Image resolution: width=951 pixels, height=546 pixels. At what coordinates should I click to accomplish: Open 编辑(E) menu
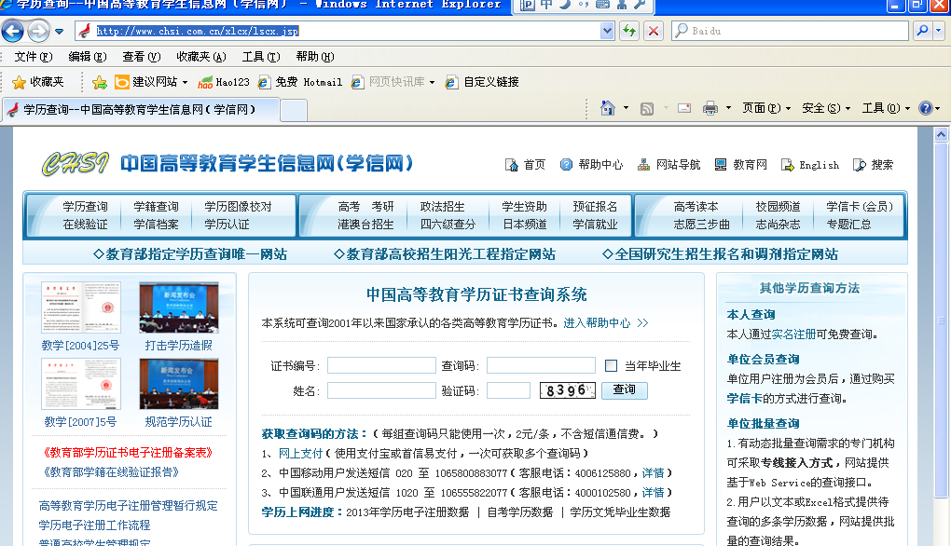[x=88, y=56]
